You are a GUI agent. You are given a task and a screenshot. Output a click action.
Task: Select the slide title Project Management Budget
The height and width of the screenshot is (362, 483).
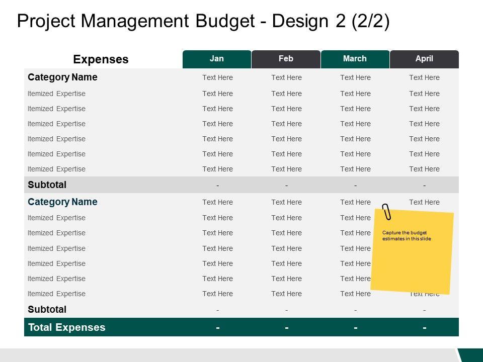[x=203, y=22]
